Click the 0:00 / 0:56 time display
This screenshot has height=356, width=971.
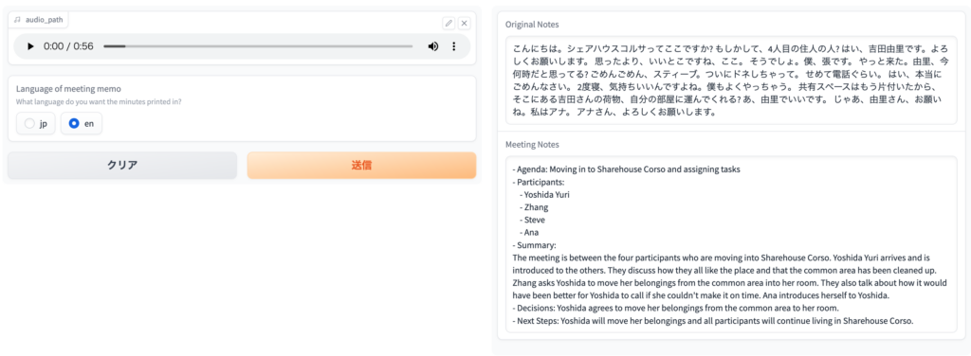68,46
